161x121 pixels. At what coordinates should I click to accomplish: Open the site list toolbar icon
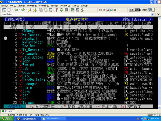4,10
